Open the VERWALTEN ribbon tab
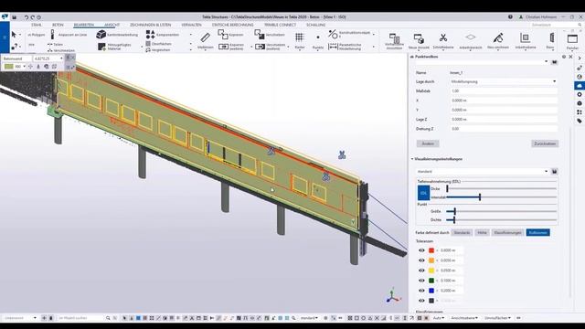 [x=191, y=25]
